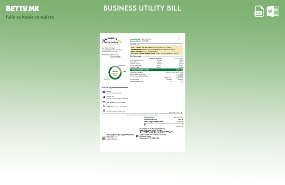Click the 'fully editable template' subtitle
Screen dimensions: 285x185
30,17
